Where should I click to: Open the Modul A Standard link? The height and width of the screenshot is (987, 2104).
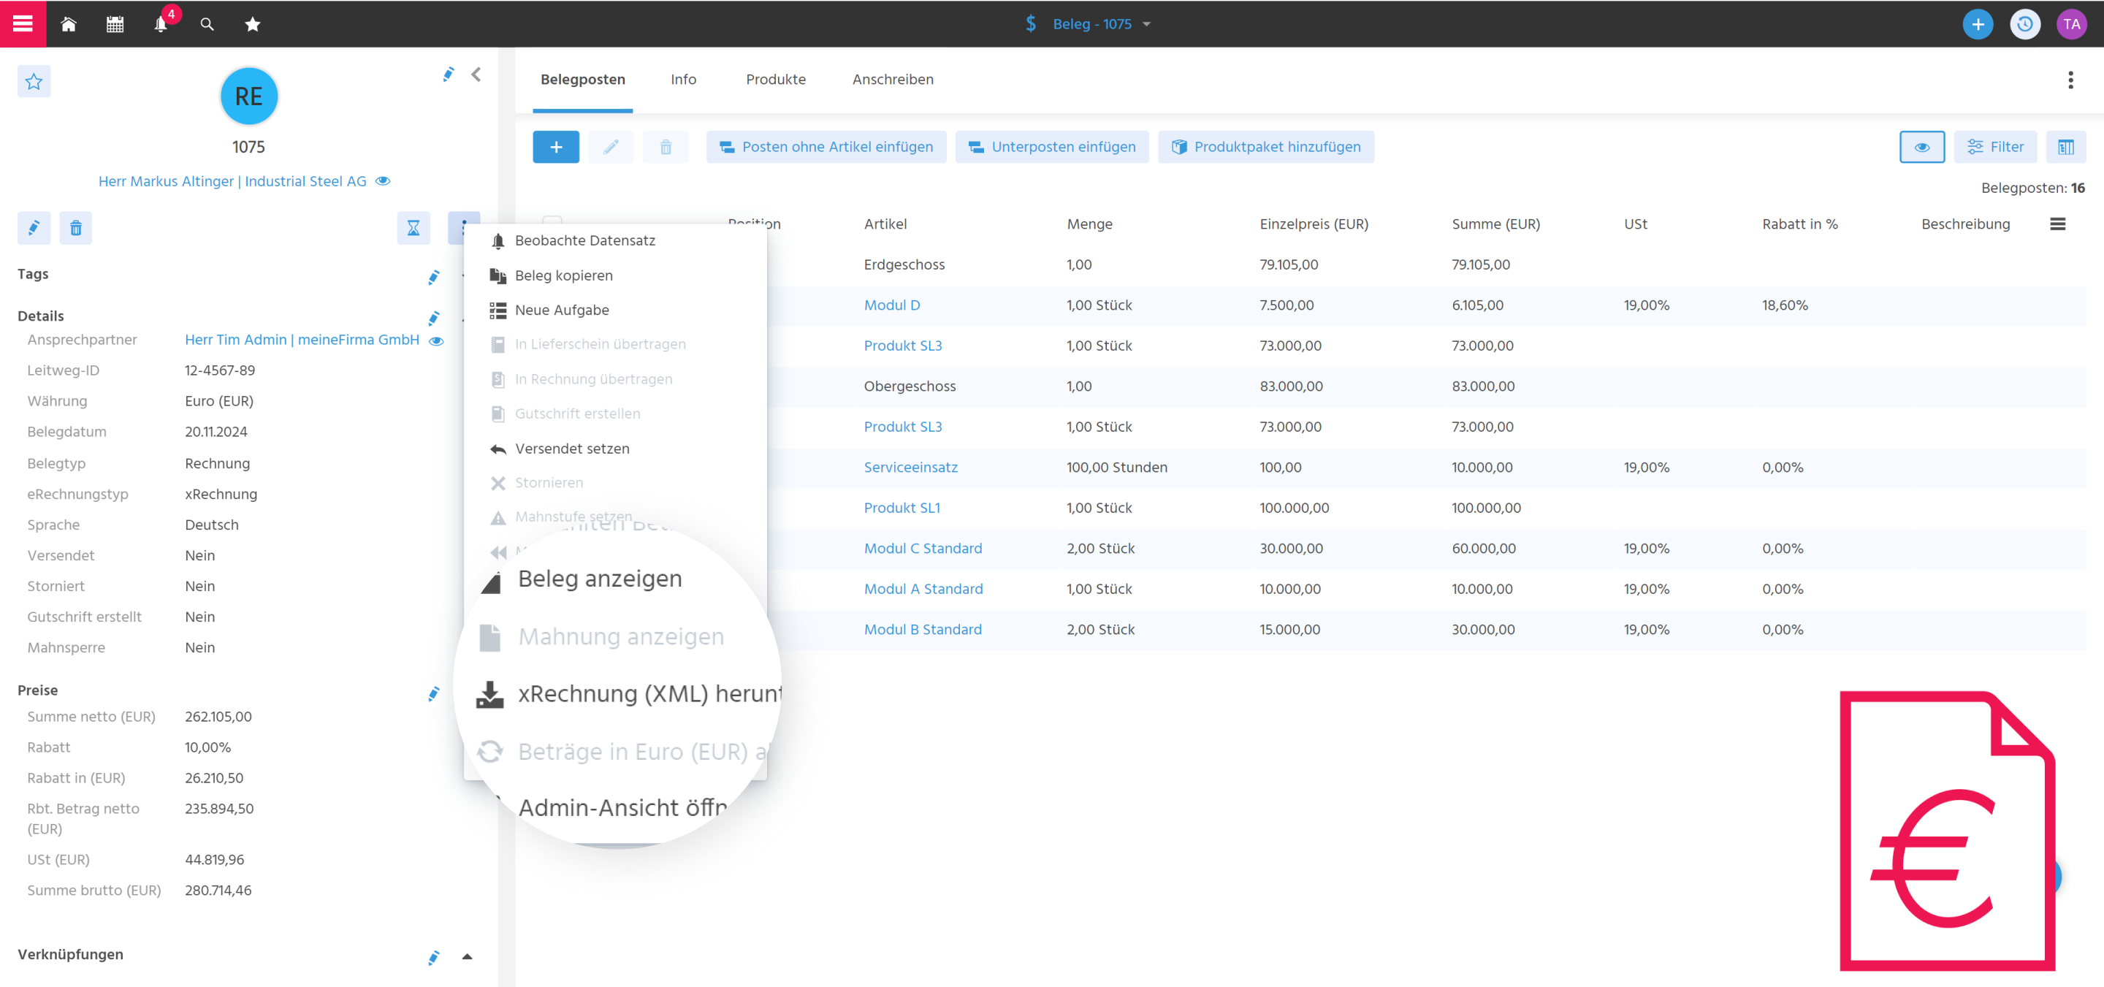pos(923,589)
